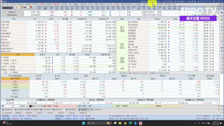Click the 코스닥 F 202606 row
Viewport: 224px width, 126px height.
pyautogui.click(x=58, y=66)
